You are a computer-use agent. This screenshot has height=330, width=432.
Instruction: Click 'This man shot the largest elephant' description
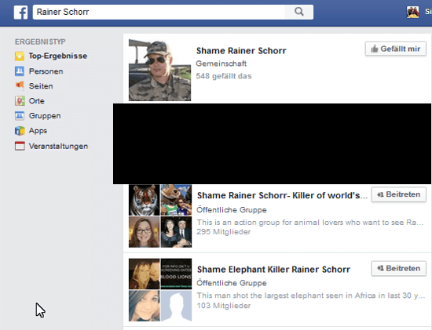[311, 296]
